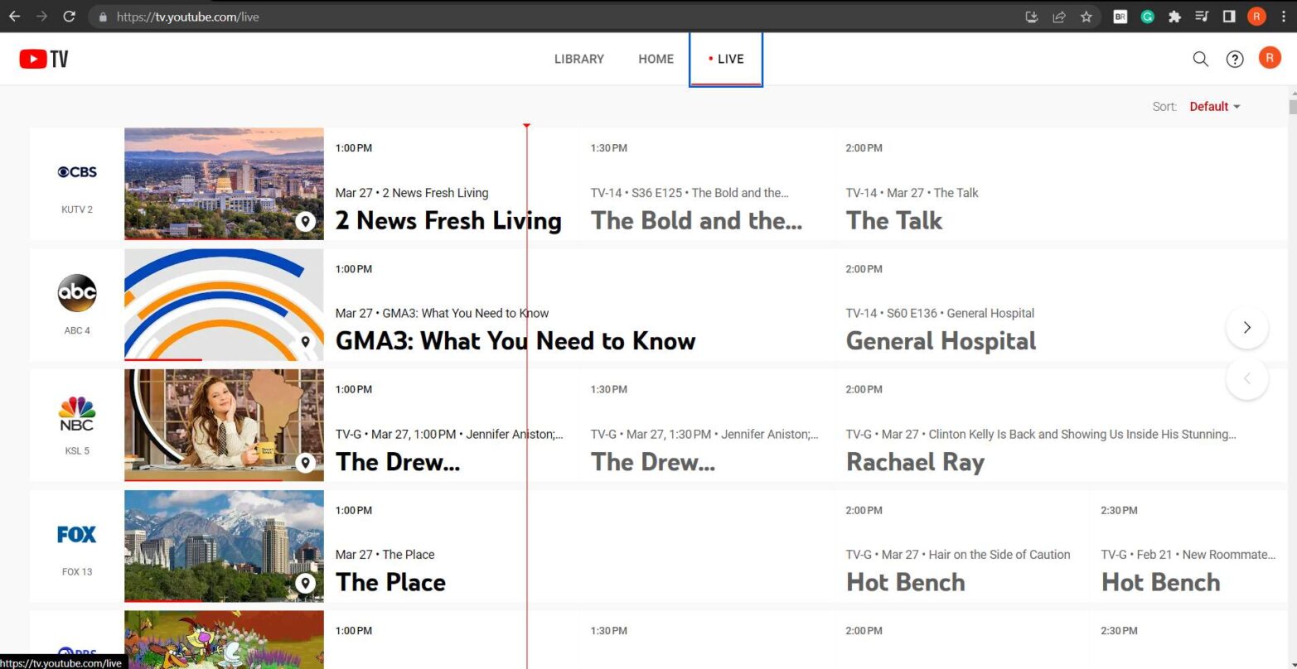The height and width of the screenshot is (669, 1297).
Task: Select the ABC 4 channel logo
Action: click(x=76, y=292)
